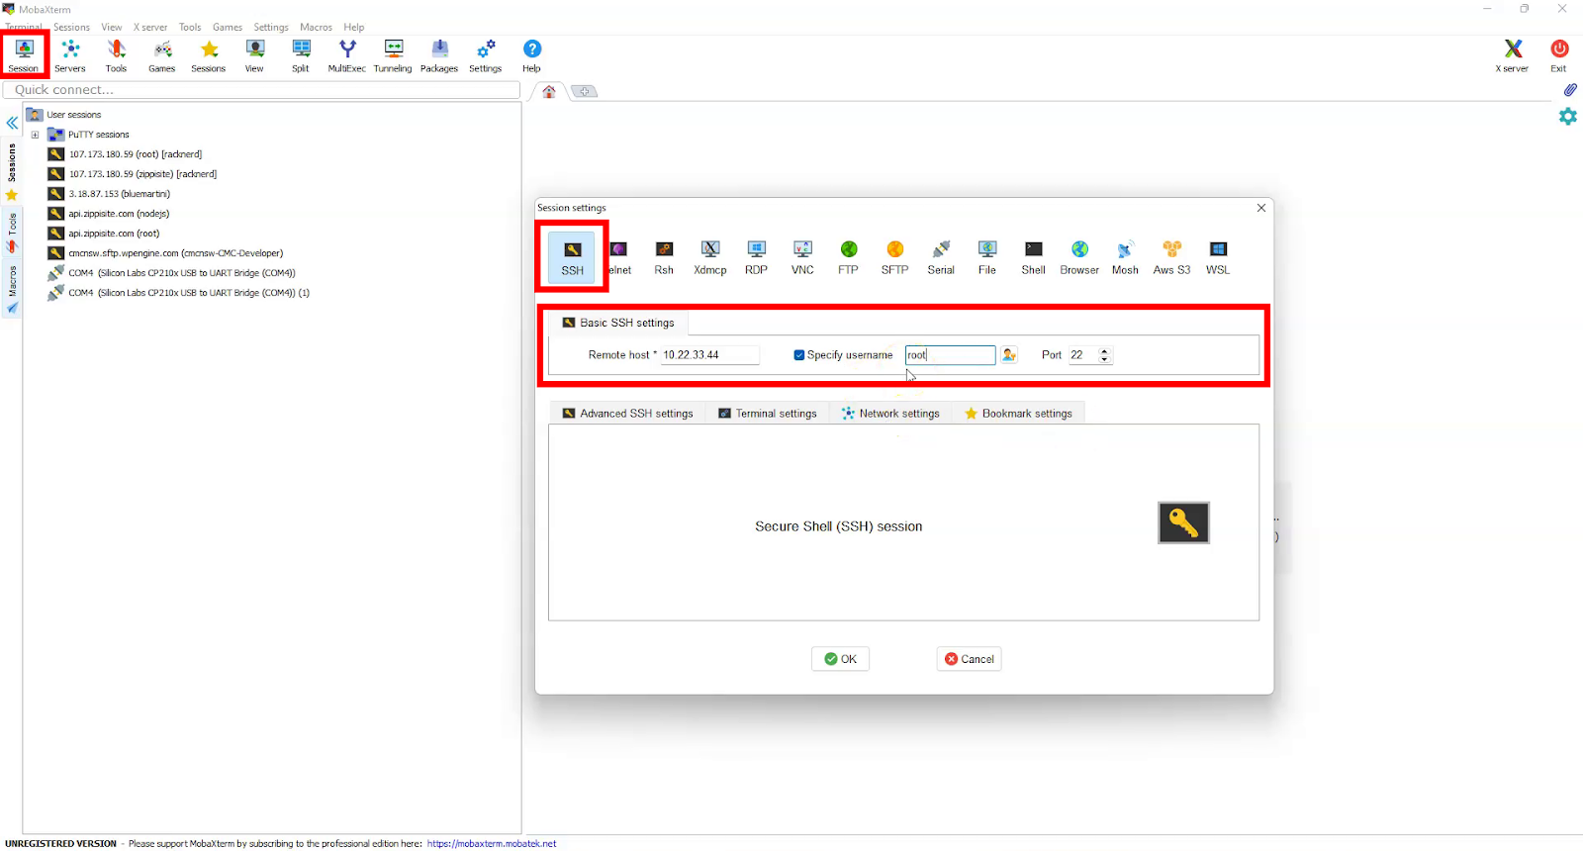
Task: Open the blue gear icon at right edge
Action: (x=1568, y=116)
